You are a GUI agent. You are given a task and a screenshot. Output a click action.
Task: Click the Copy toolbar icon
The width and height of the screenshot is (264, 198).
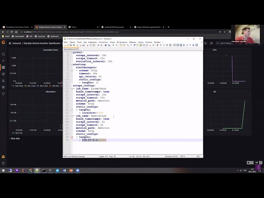91,45
